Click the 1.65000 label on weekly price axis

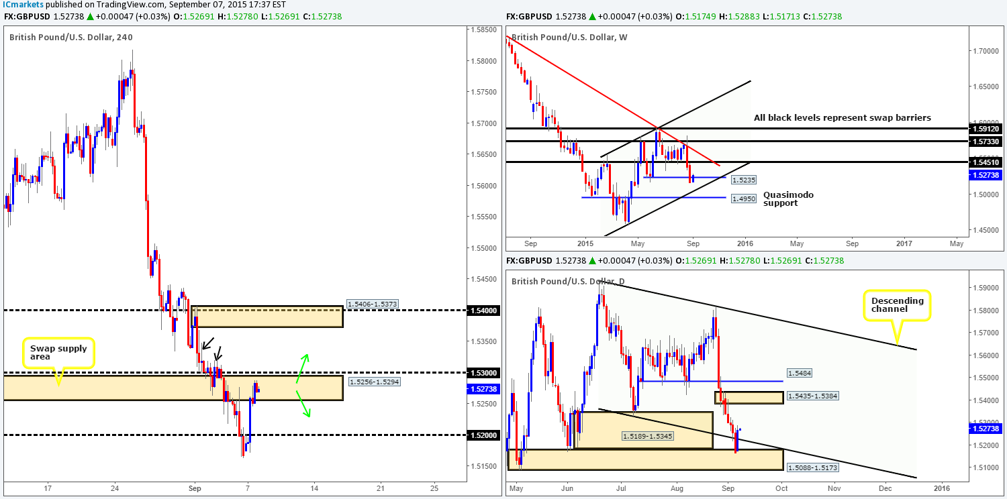coord(985,87)
